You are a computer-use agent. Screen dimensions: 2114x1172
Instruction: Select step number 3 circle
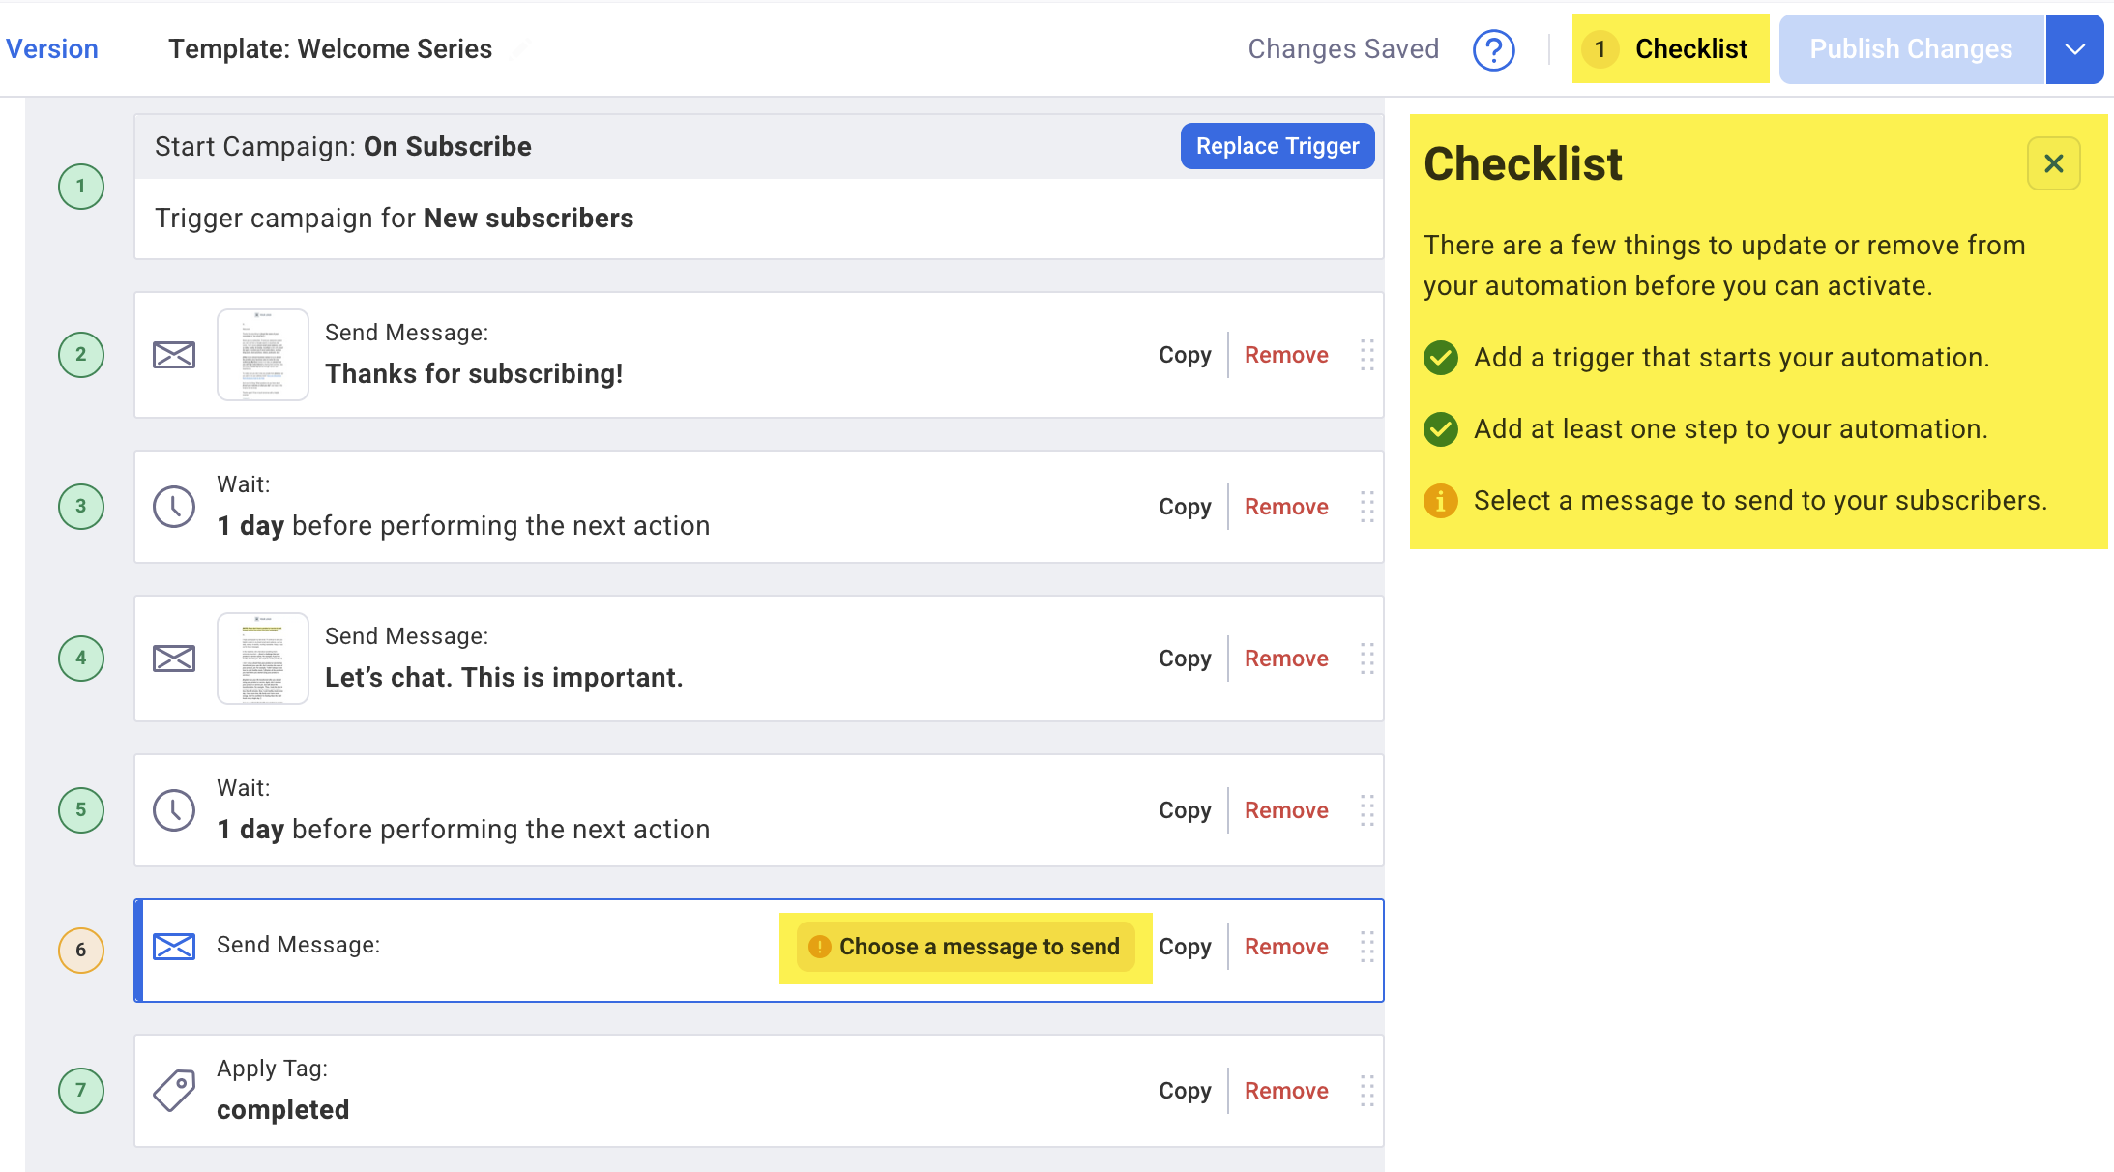pos(81,507)
